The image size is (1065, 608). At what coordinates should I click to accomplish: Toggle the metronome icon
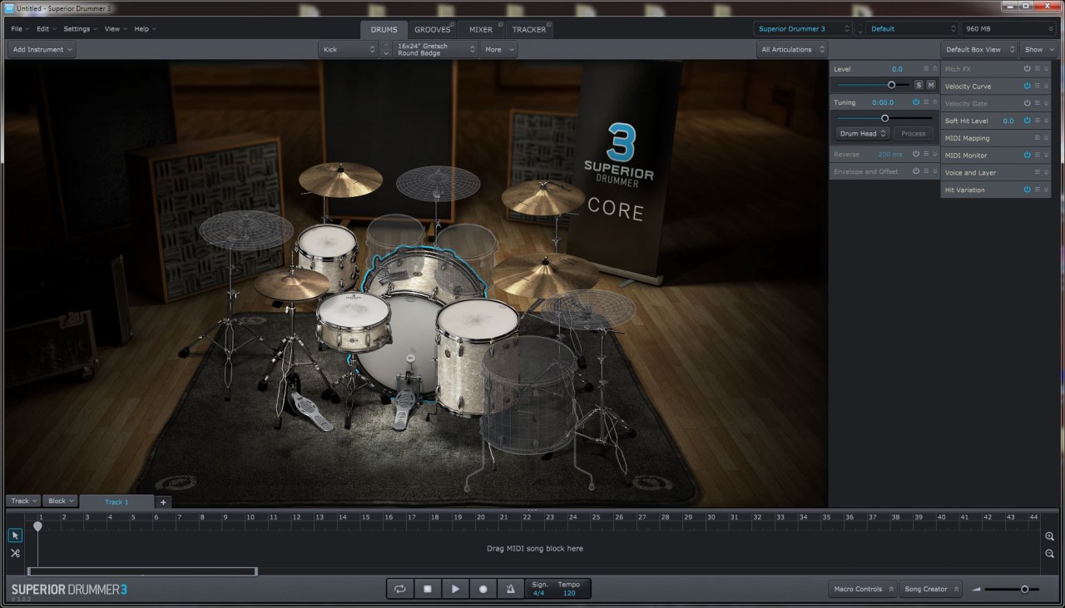tap(510, 589)
